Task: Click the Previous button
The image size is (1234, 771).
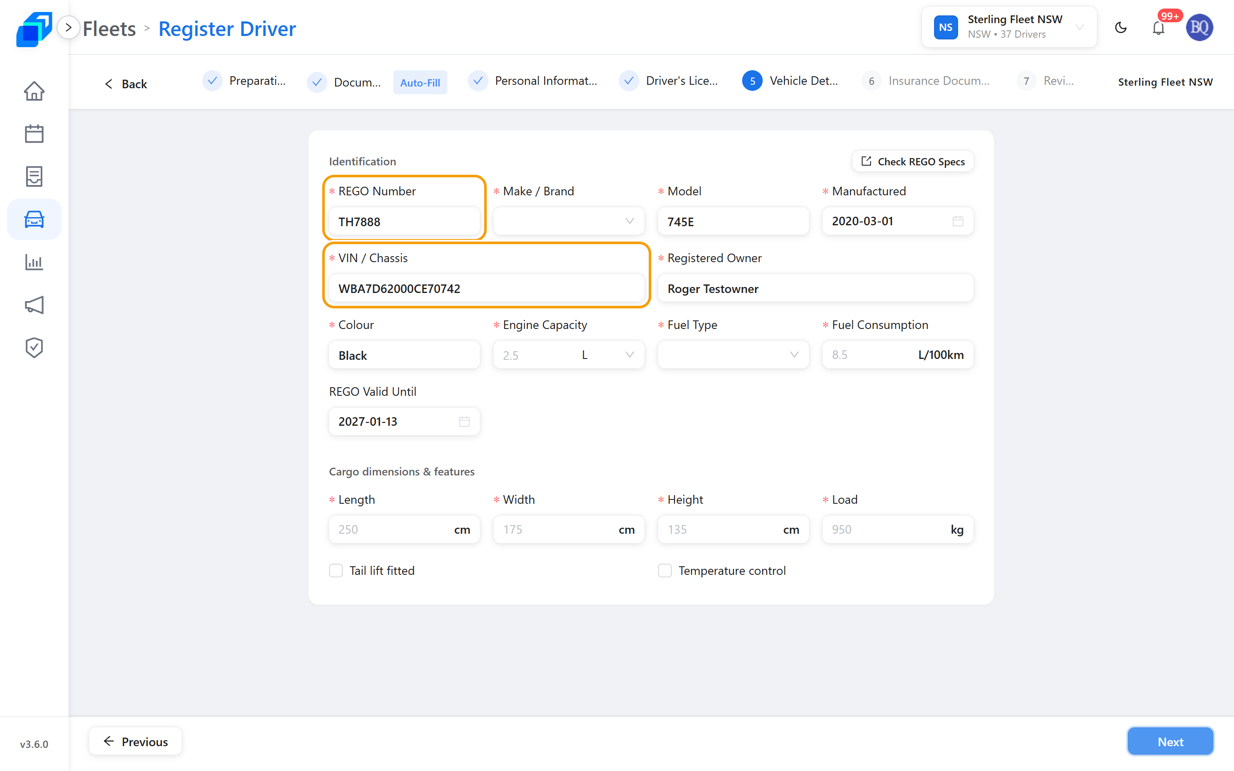Action: tap(135, 741)
